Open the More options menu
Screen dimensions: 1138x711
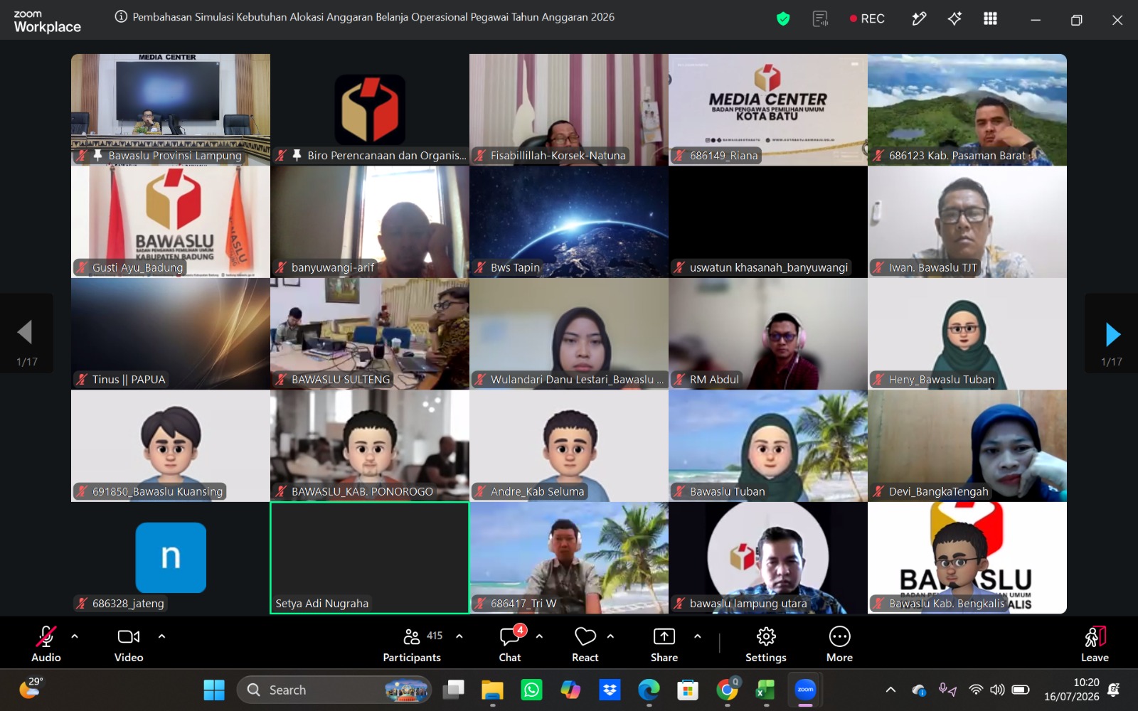pos(839,643)
